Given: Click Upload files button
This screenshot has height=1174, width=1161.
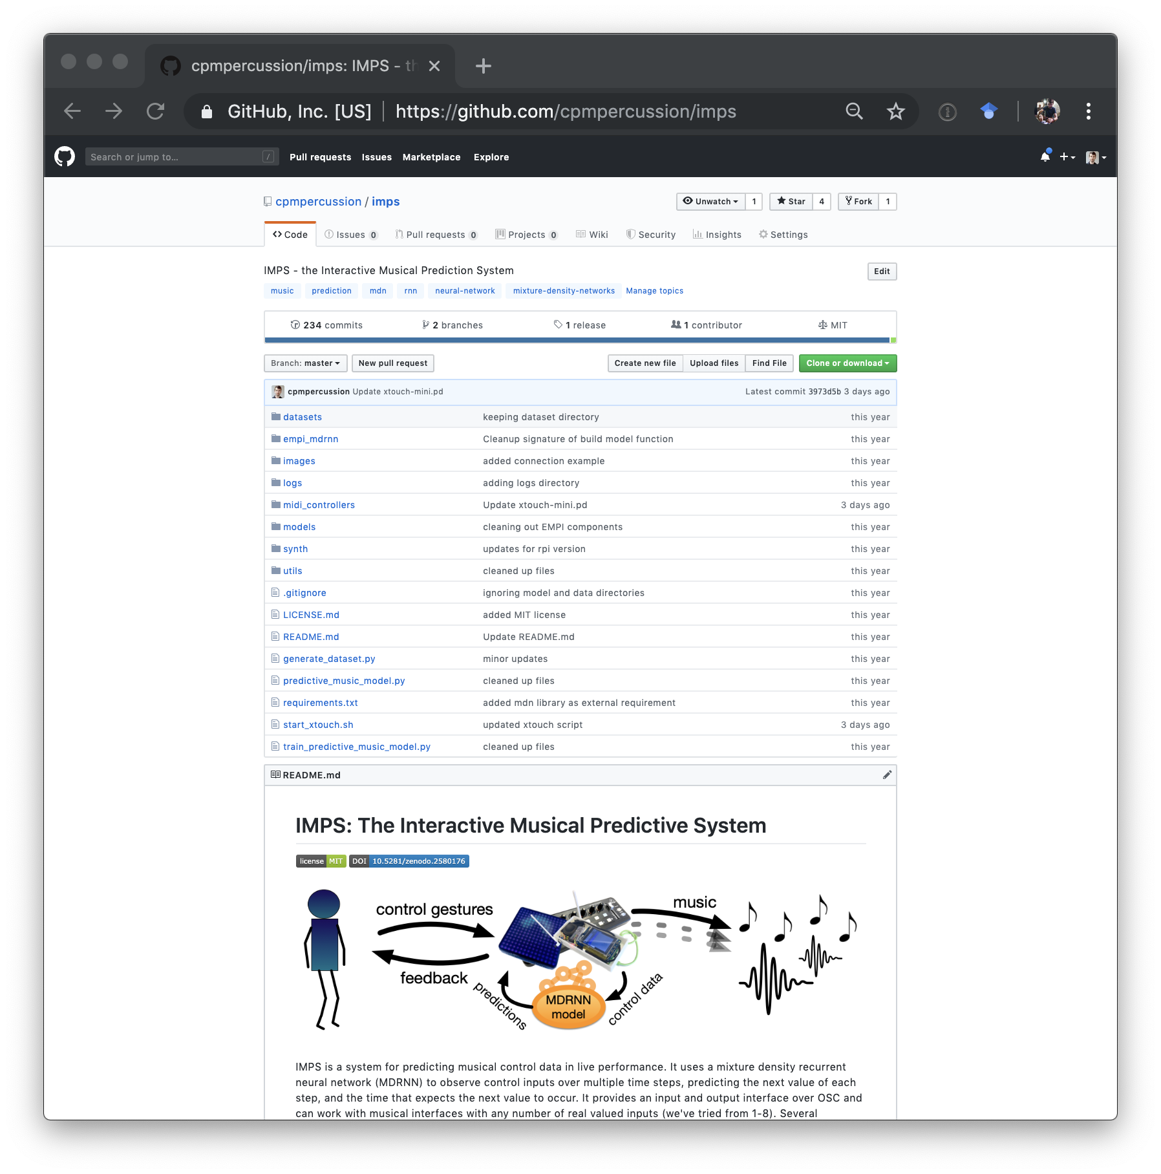Looking at the screenshot, I should 714,363.
